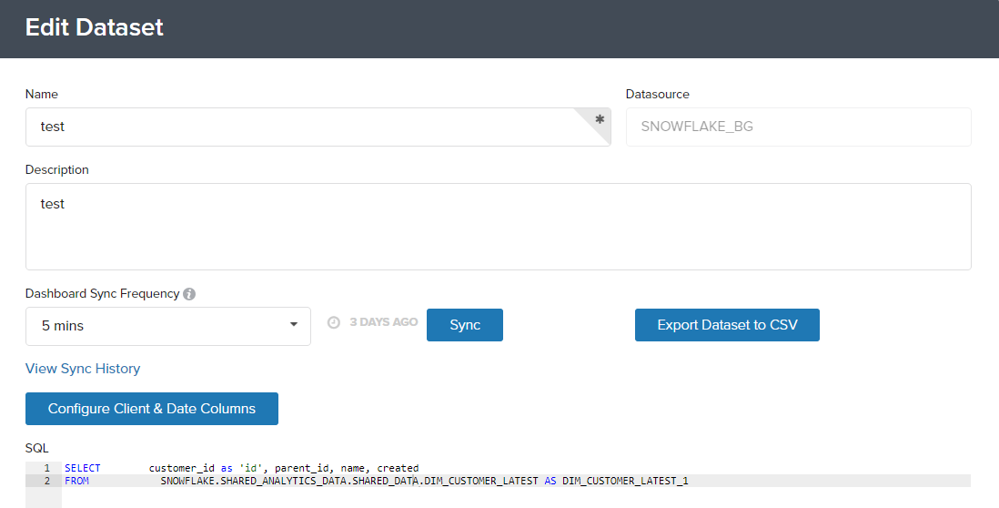Click the DIM_CUSTOMER_LATEST_1 alias in the query
The width and height of the screenshot is (999, 508).
pyautogui.click(x=625, y=481)
